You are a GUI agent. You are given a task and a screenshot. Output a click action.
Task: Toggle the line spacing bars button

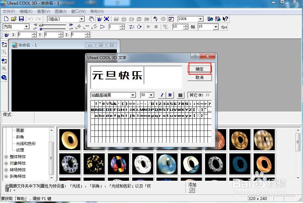tap(180, 95)
